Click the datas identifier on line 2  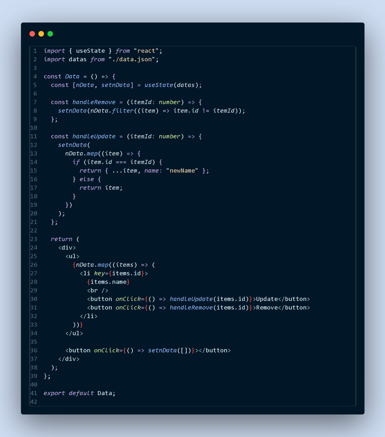(78, 59)
